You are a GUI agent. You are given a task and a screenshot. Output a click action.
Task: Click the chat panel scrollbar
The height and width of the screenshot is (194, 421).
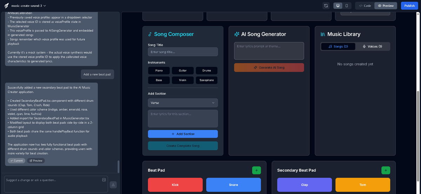tap(118, 166)
